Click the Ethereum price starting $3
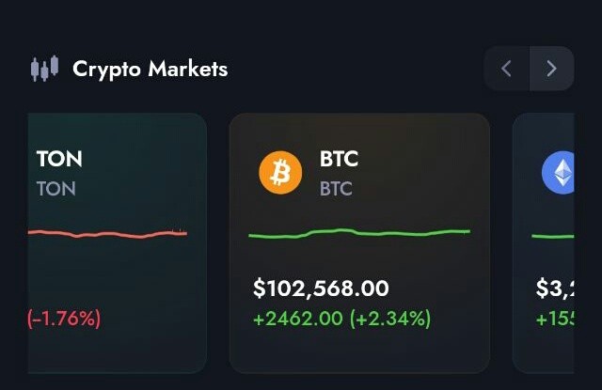The height and width of the screenshot is (390, 602). [x=555, y=289]
